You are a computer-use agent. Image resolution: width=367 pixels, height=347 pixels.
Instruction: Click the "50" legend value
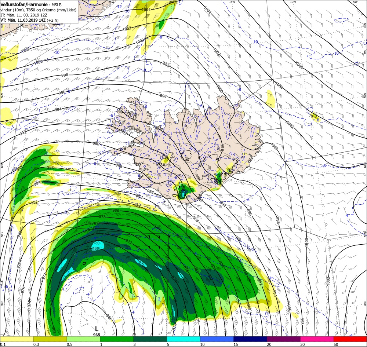336,344
